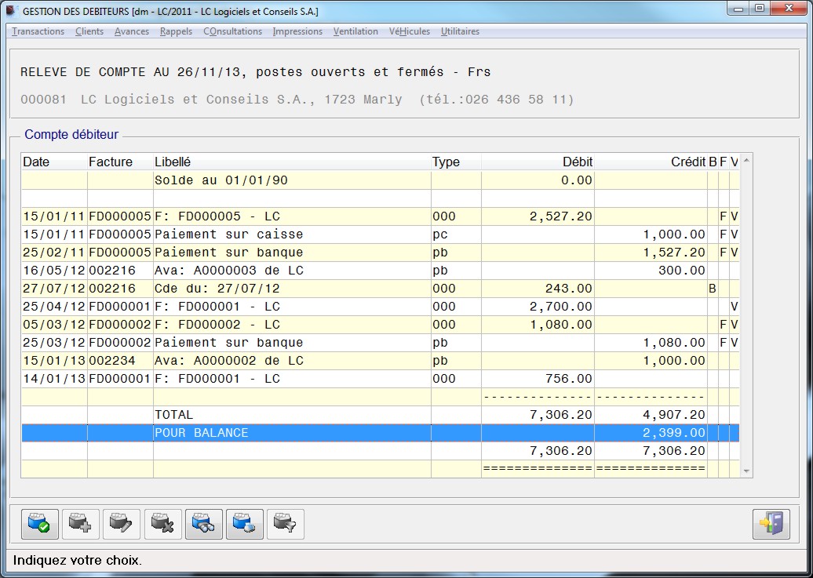Image resolution: width=813 pixels, height=578 pixels.
Task: Click the 4,907.20 credit total
Action: [x=674, y=415]
